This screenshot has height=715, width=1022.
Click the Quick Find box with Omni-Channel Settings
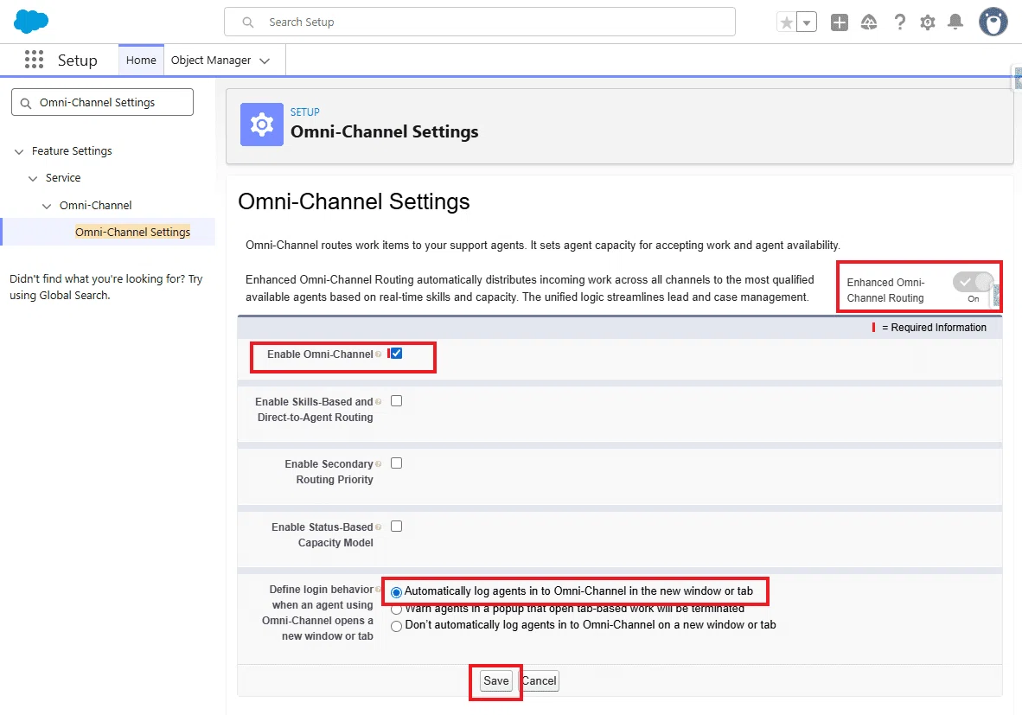(x=102, y=102)
